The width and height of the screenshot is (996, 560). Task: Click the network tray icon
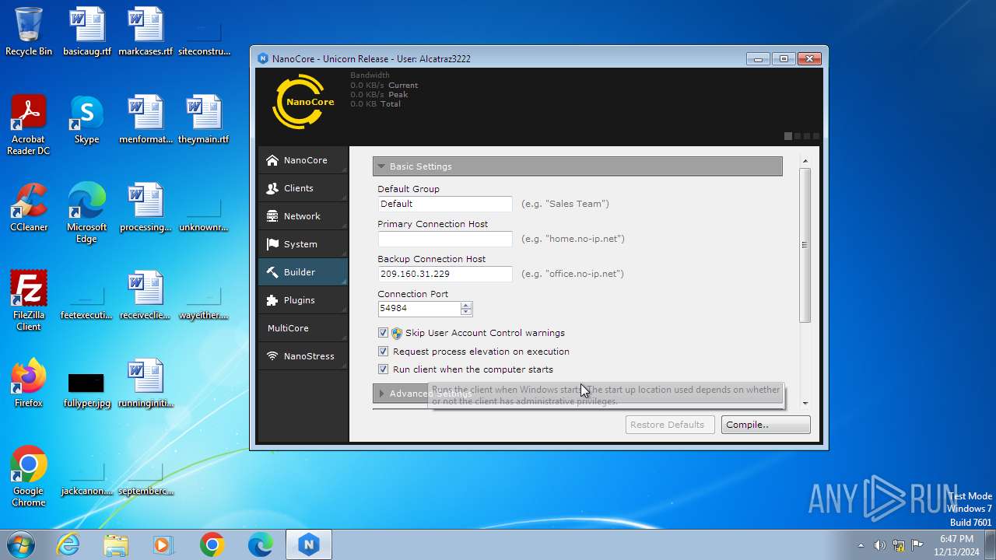click(899, 545)
